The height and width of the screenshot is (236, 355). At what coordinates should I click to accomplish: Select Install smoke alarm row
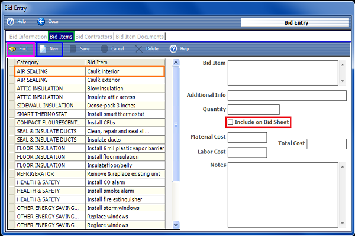[90, 191]
